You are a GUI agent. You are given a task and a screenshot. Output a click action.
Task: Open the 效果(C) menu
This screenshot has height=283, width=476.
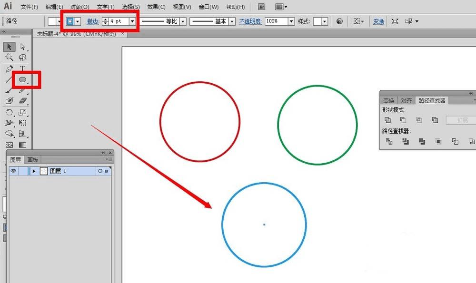coord(156,7)
